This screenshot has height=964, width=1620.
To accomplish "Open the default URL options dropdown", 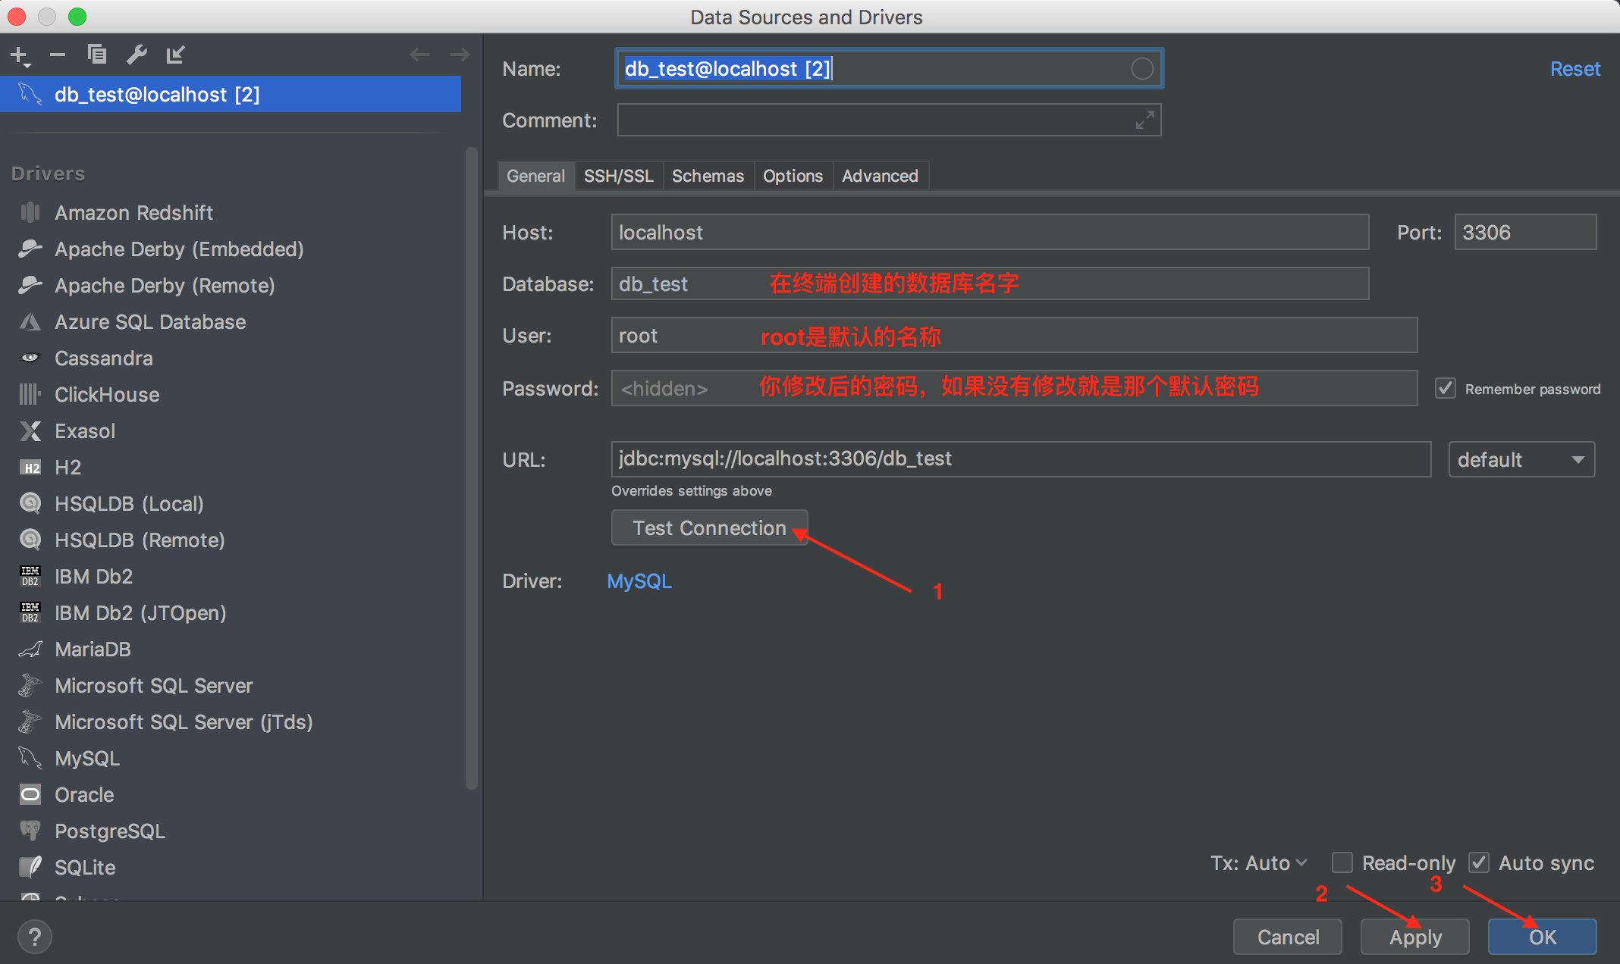I will tap(1521, 459).
